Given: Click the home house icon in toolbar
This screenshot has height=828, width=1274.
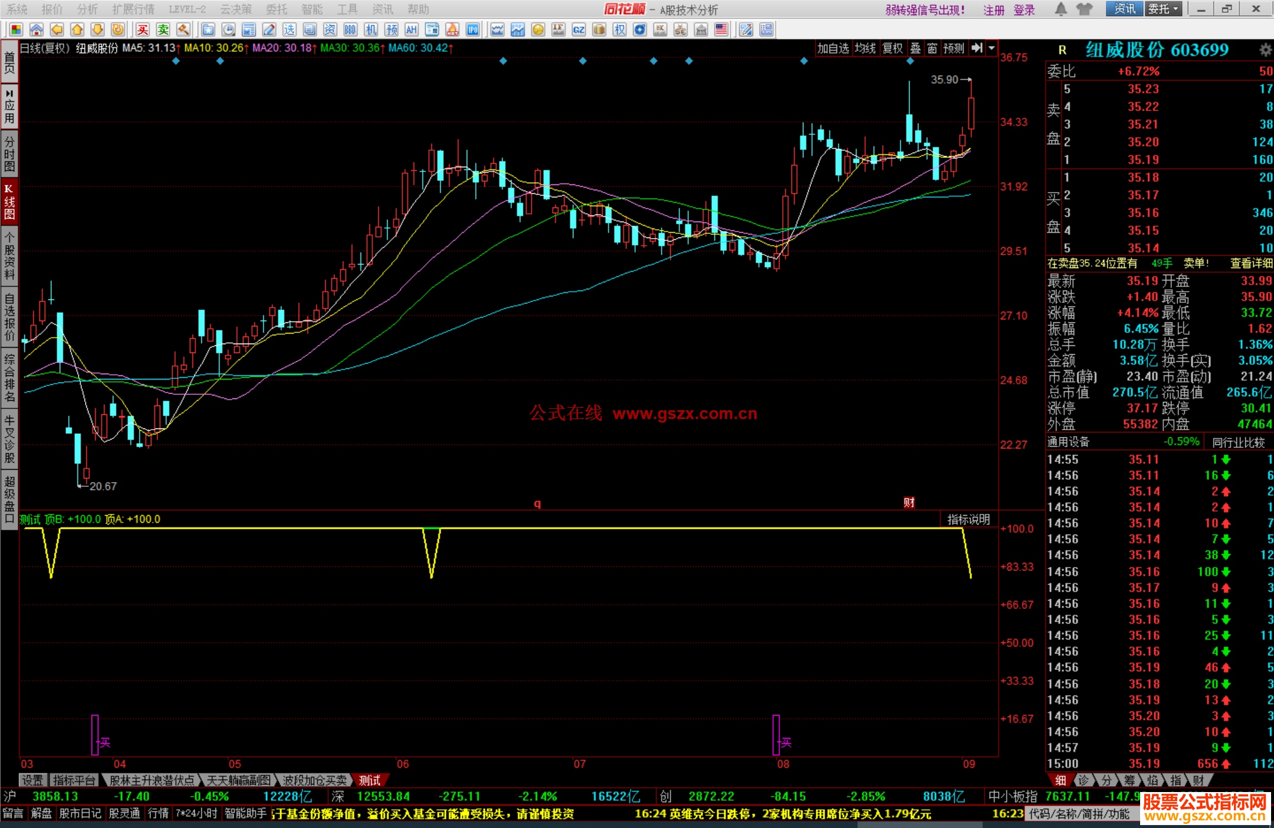Looking at the screenshot, I should [x=37, y=29].
